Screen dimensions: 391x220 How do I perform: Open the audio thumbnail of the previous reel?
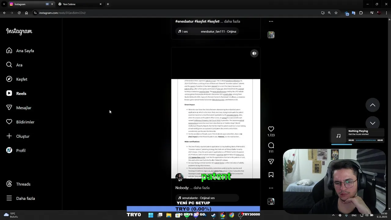271,35
